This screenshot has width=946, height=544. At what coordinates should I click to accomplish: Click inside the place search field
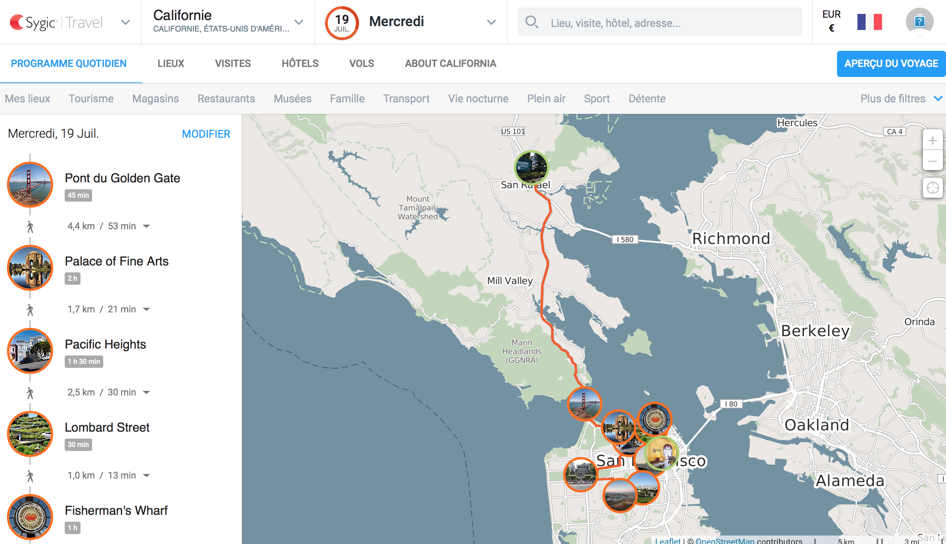click(x=655, y=23)
